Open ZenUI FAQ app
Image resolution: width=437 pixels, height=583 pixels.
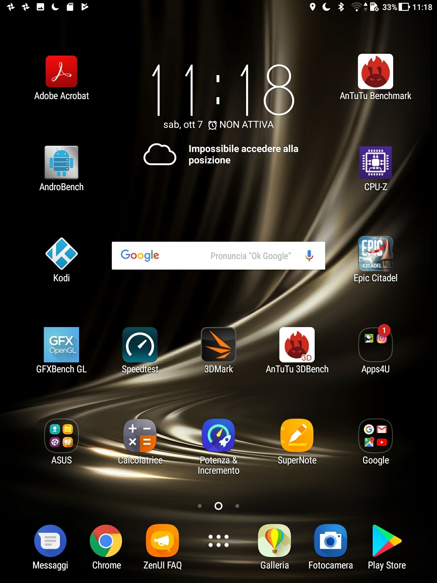(x=162, y=541)
